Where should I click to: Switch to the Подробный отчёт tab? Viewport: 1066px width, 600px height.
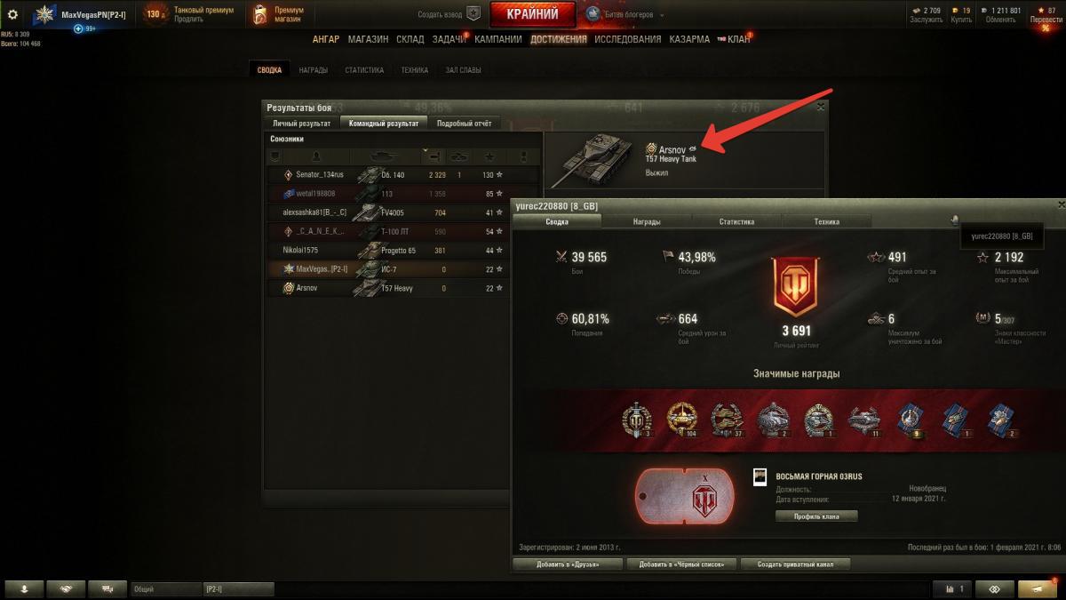(465, 124)
